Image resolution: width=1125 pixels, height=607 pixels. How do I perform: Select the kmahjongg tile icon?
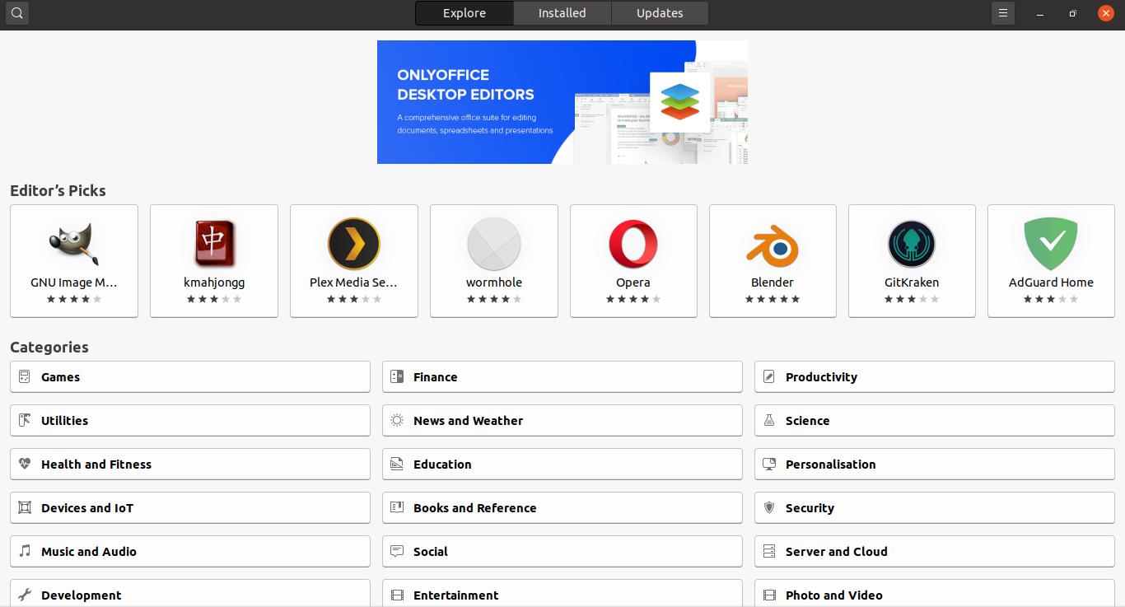tap(214, 244)
